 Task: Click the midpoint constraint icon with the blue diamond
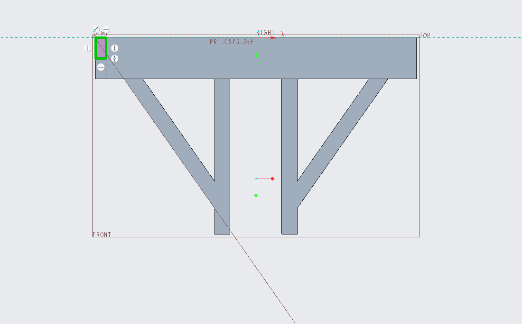click(x=114, y=59)
